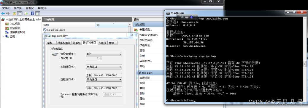Viewport: 308px width, 108px height.
Task: Click 按组筛选 action
Action: (x=145, y=45)
